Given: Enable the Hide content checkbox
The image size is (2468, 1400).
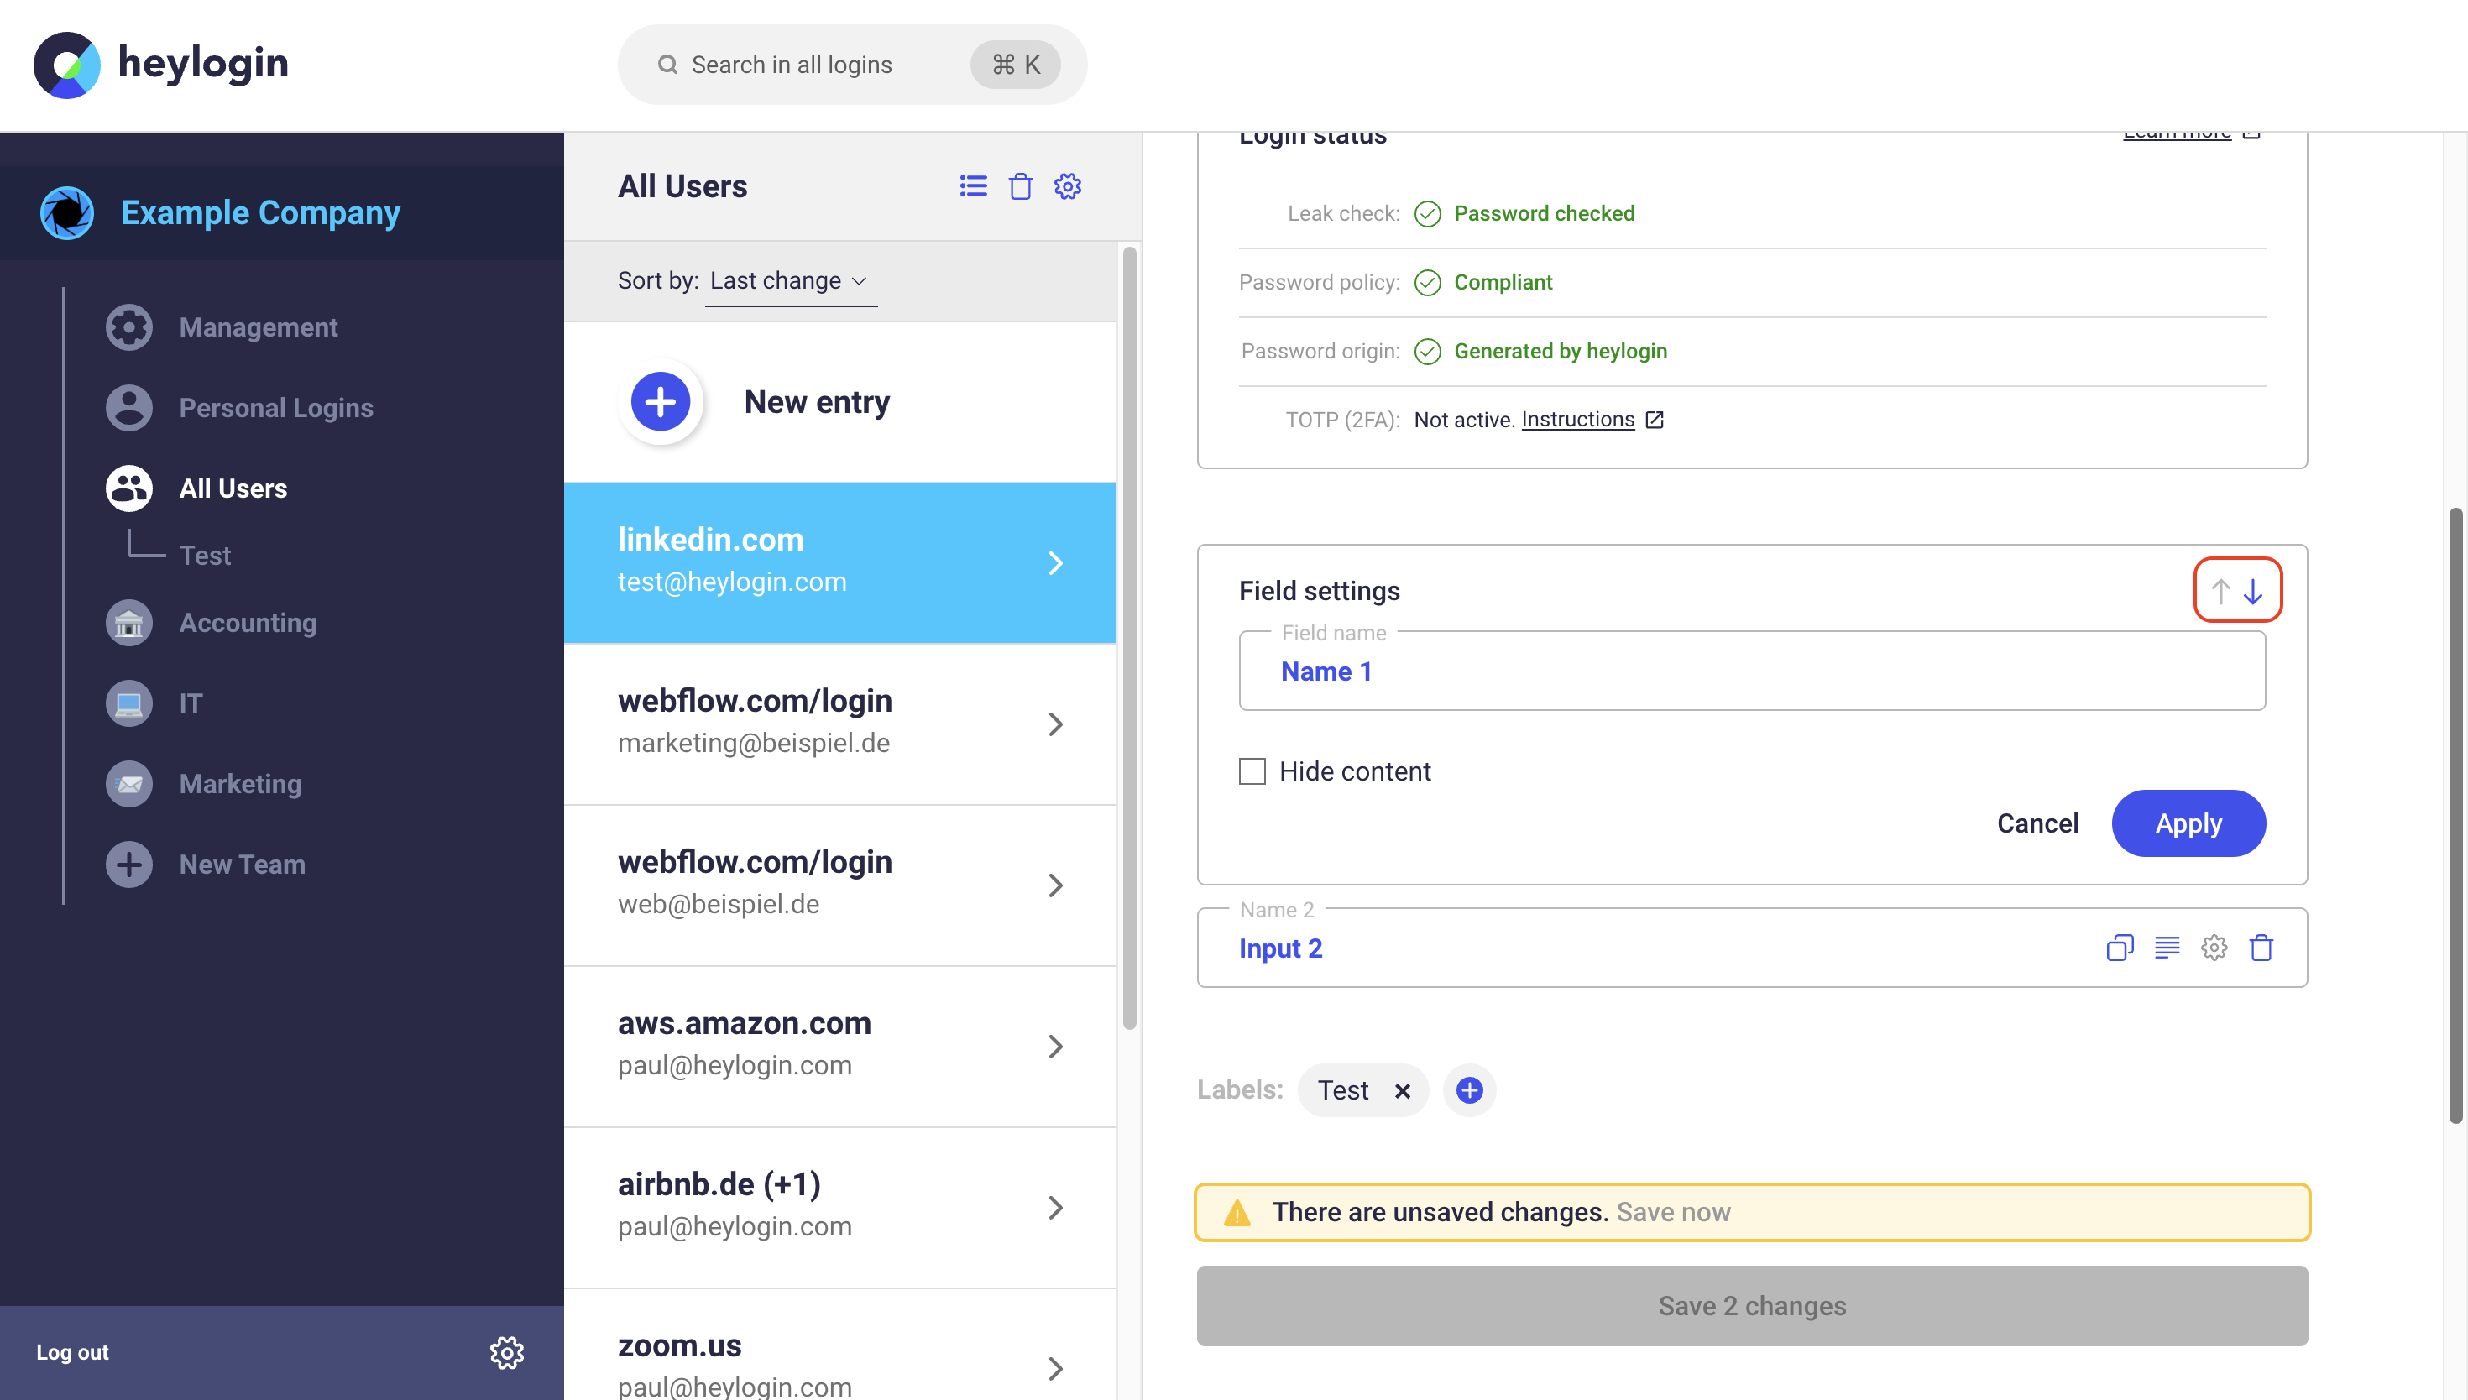Looking at the screenshot, I should [1252, 771].
